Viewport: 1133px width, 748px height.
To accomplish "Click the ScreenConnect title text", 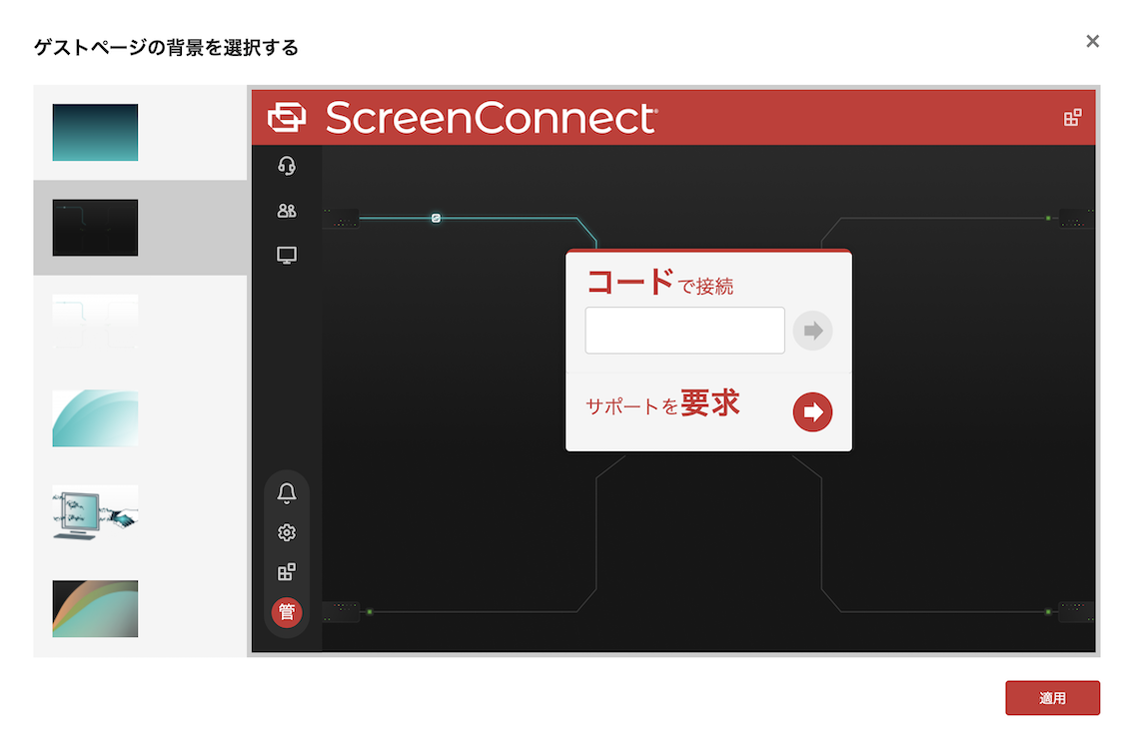I will [x=492, y=118].
